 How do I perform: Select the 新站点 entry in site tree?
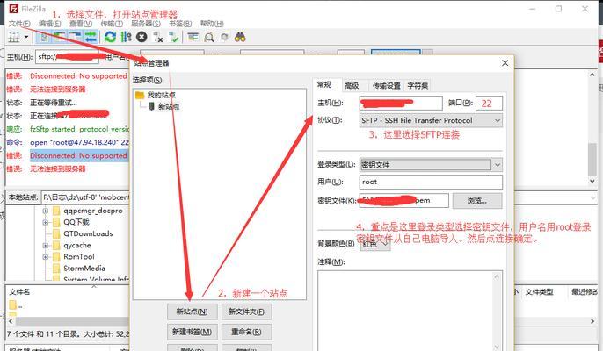pos(169,106)
